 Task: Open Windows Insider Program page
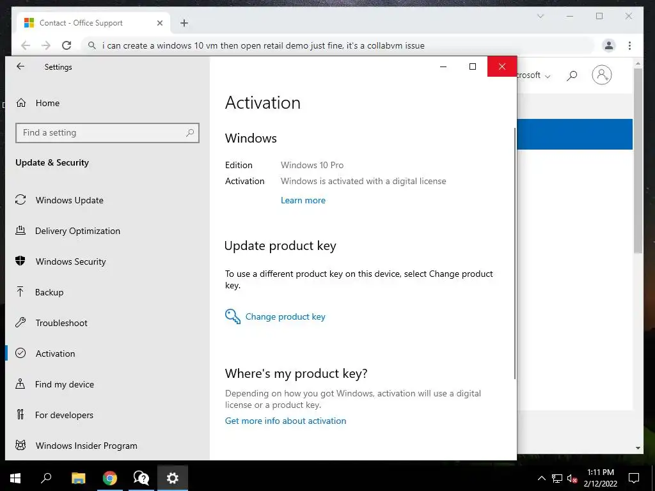(107, 446)
